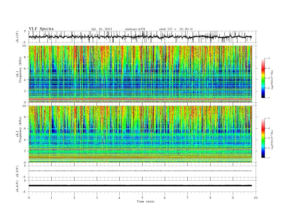Viewport: 288px width, 222px height.
Task: Click time axis tick label "1"
Action: point(51,198)
